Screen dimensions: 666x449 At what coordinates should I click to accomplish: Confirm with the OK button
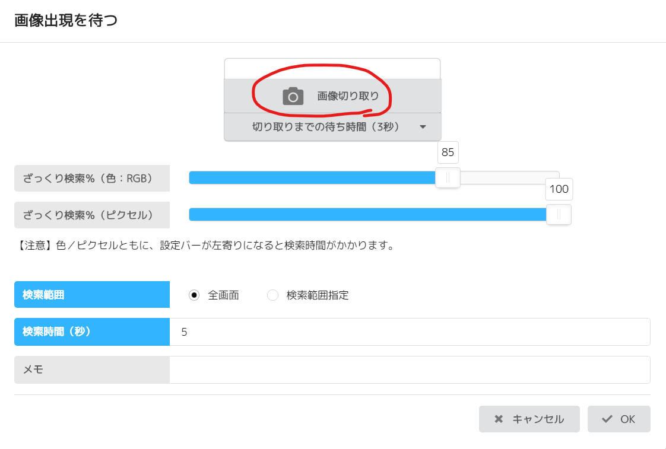pos(619,419)
